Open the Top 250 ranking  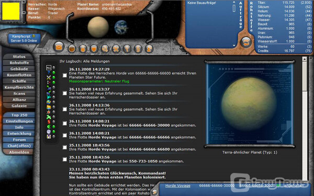point(19,115)
